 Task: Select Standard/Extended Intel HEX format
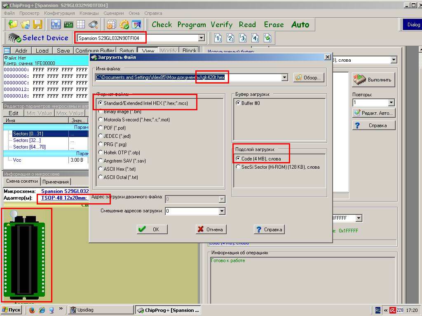point(143,103)
